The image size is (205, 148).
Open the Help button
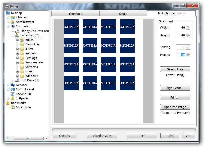(x=170, y=136)
